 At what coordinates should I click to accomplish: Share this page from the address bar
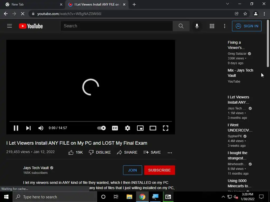[237, 14]
